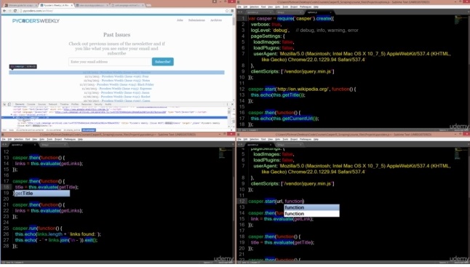Open the Chrome hamburger menu
This screenshot has height=267, width=470.
232,11
